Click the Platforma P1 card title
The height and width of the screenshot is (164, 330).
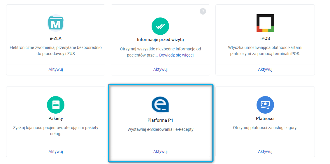click(x=160, y=120)
